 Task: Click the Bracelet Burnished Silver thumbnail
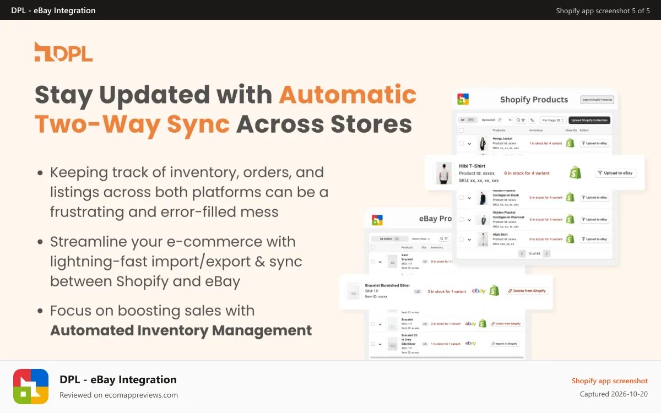point(353,291)
